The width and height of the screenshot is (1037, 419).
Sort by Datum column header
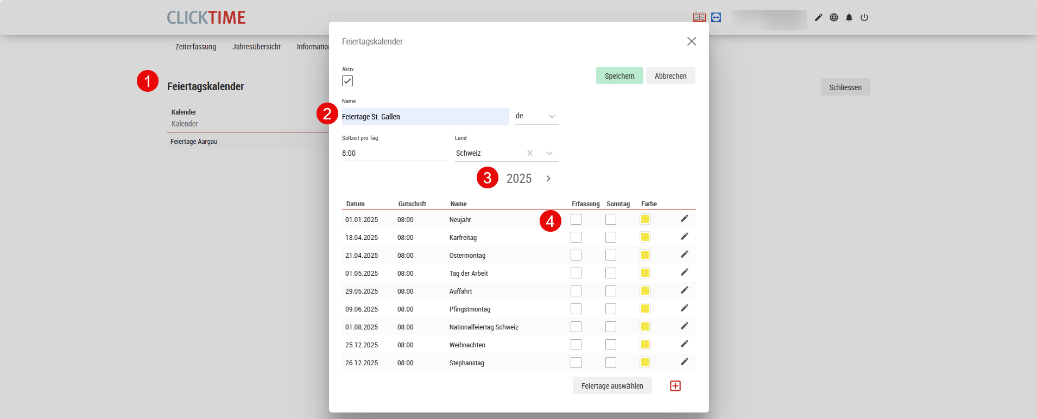click(356, 204)
